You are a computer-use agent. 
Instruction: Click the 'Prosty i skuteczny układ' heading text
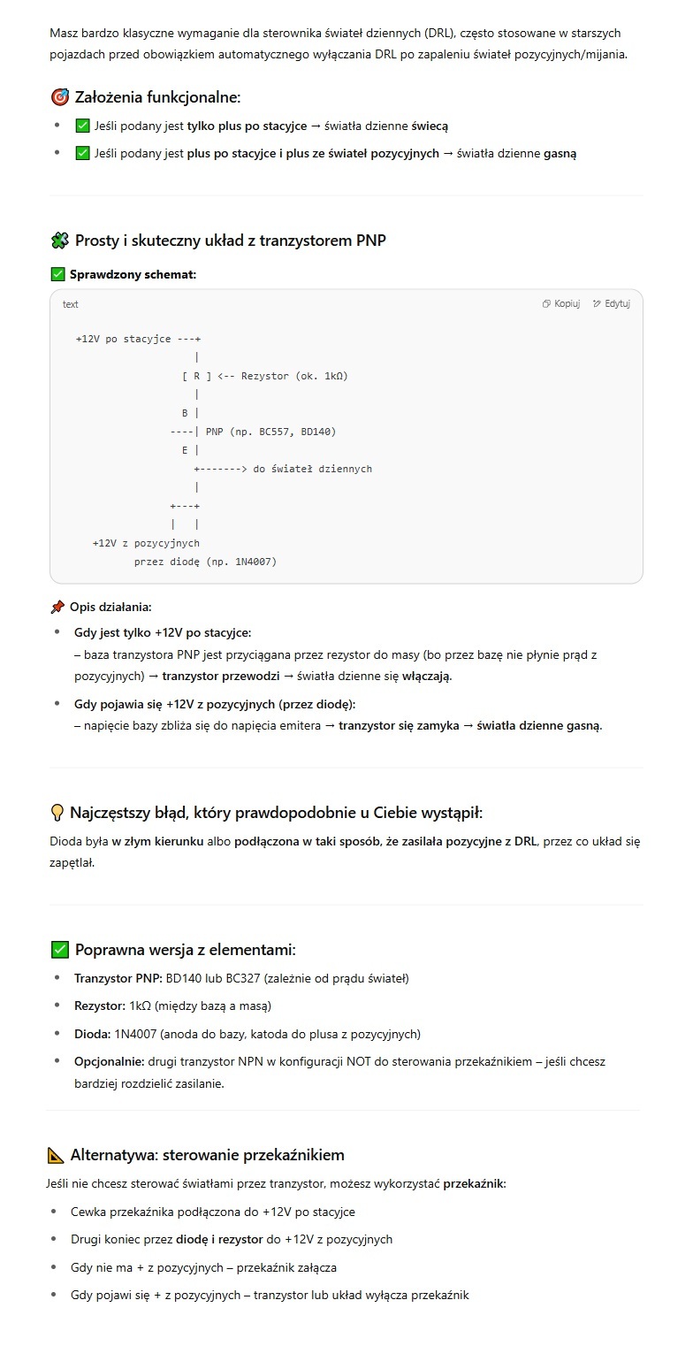tap(230, 241)
